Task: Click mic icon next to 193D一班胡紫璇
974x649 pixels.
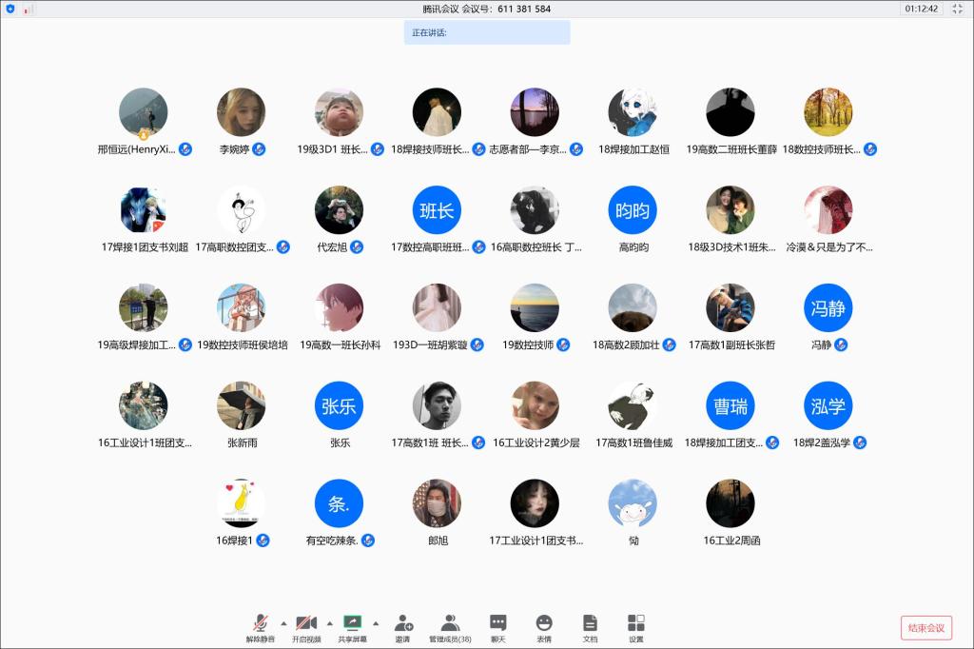Action: 477,345
